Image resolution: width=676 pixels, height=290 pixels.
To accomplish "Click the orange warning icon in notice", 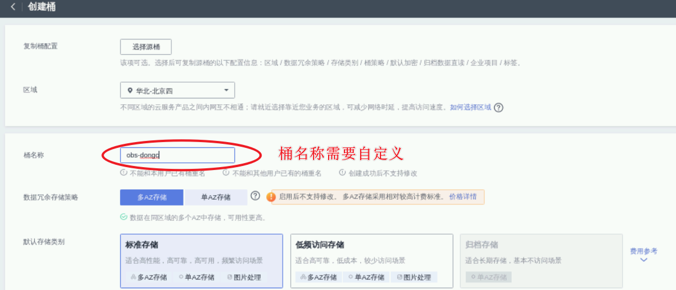I will pos(271,197).
